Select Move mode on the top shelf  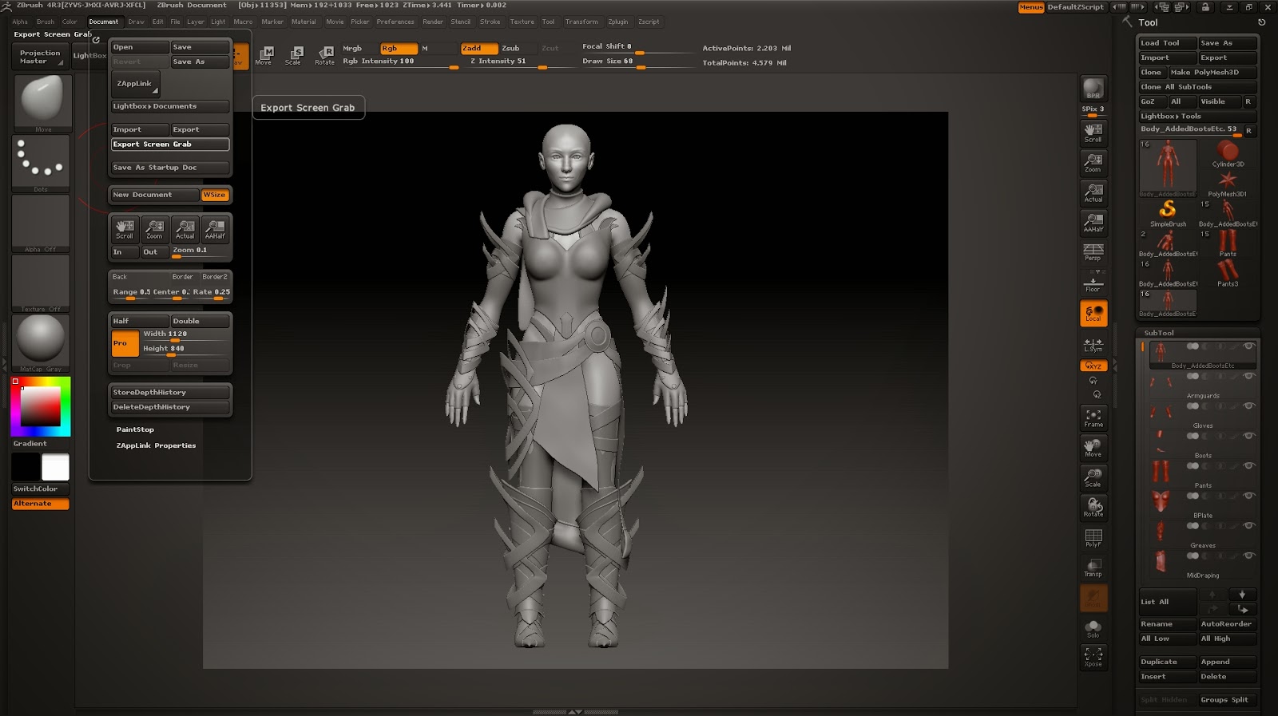(264, 55)
